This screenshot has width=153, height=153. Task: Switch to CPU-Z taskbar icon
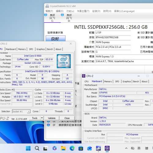point(107,148)
